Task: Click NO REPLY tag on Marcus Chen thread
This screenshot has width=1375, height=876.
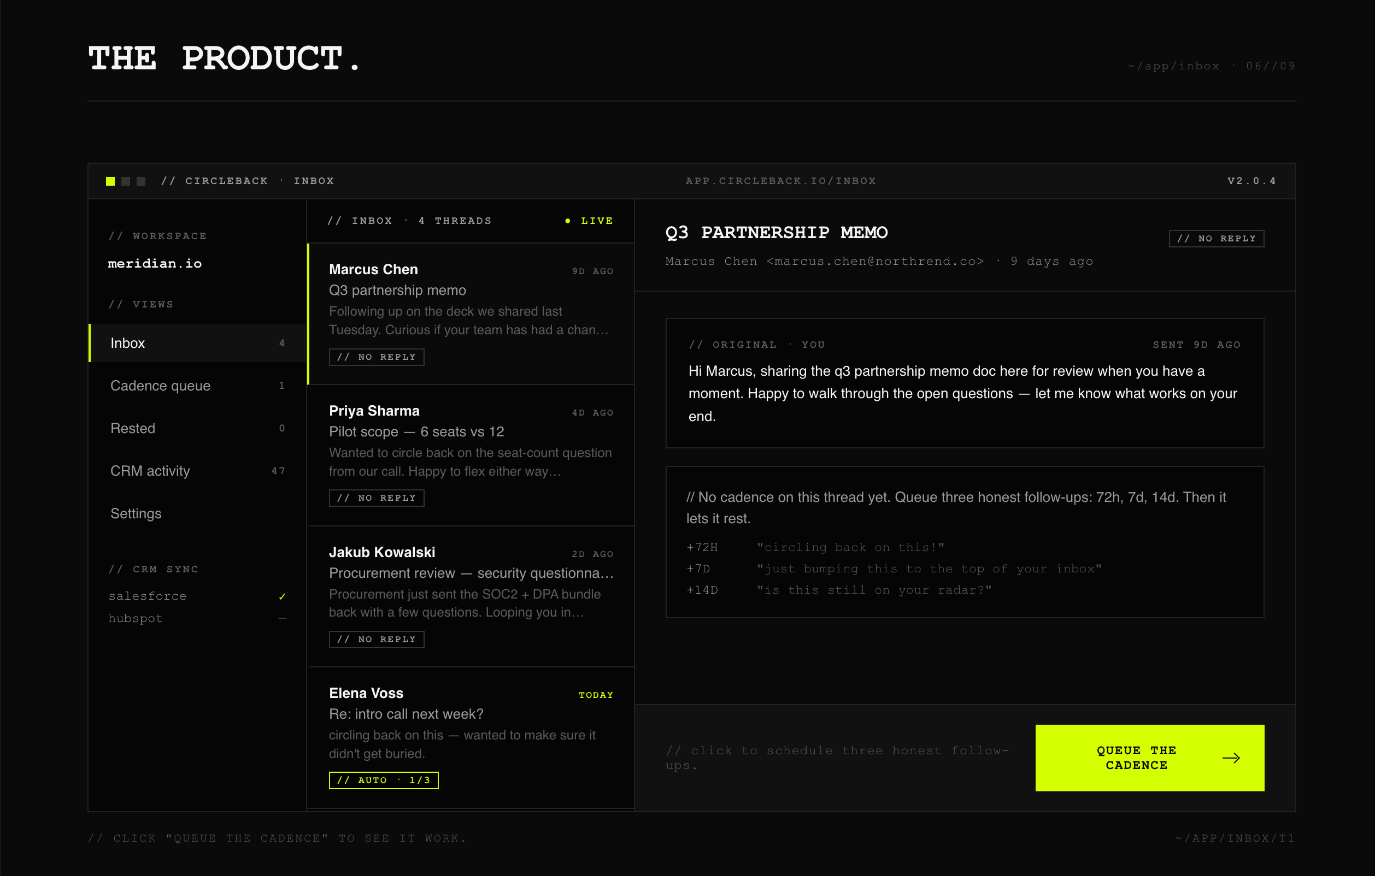Action: click(x=377, y=357)
